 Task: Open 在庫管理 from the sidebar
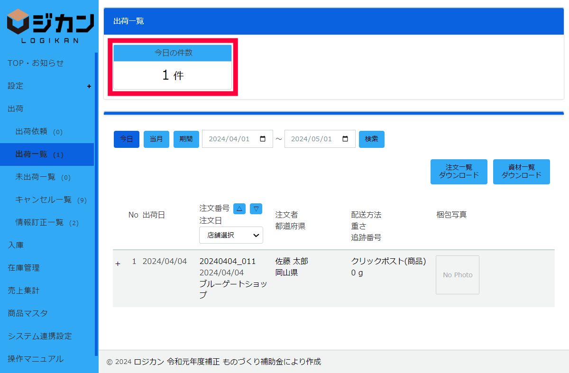click(24, 268)
